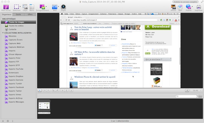Select Toutes les vidéos

coord(18,26)
